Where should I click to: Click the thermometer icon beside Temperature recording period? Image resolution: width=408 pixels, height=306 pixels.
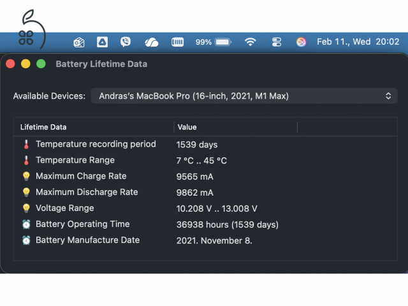tap(26, 145)
